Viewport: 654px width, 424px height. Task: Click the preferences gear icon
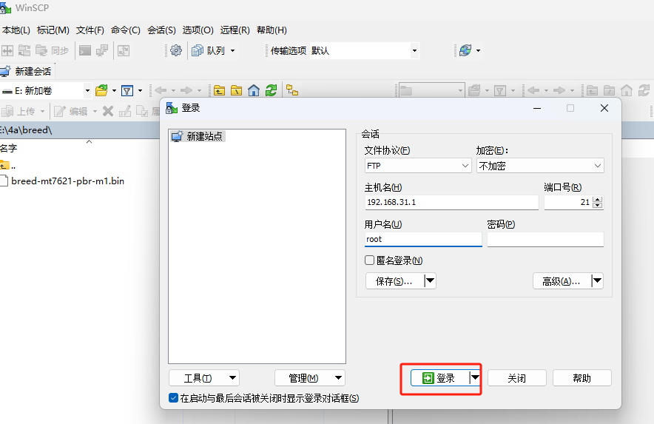point(176,50)
